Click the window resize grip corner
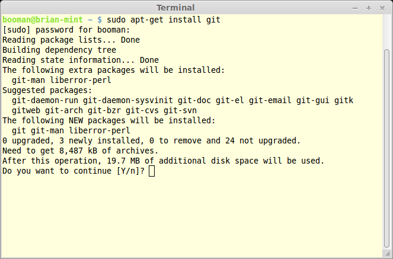The width and height of the screenshot is (393, 259). click(388, 254)
